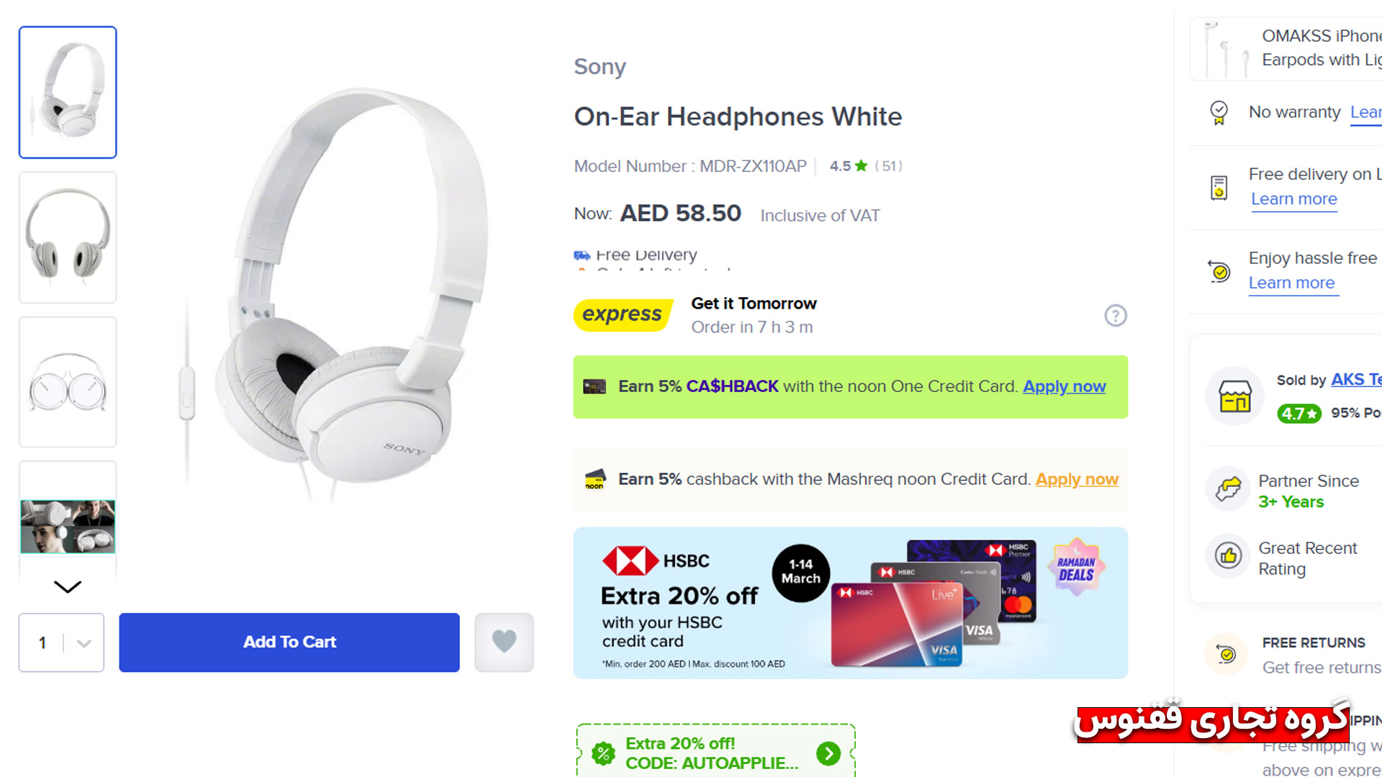The width and height of the screenshot is (1382, 777).
Task: Open the Learn more link under Free delivery
Action: tap(1293, 199)
